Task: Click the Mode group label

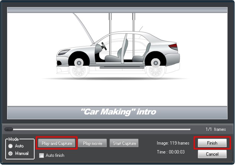Action: [13, 139]
